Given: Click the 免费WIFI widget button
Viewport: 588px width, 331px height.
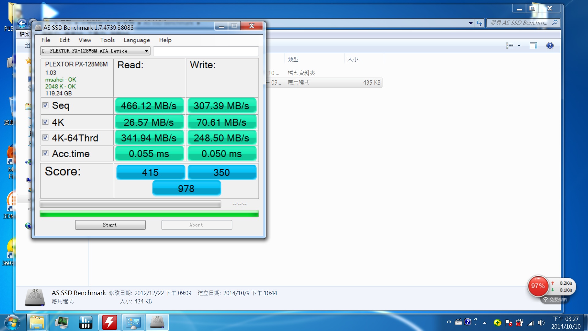Looking at the screenshot, I should pos(555,300).
